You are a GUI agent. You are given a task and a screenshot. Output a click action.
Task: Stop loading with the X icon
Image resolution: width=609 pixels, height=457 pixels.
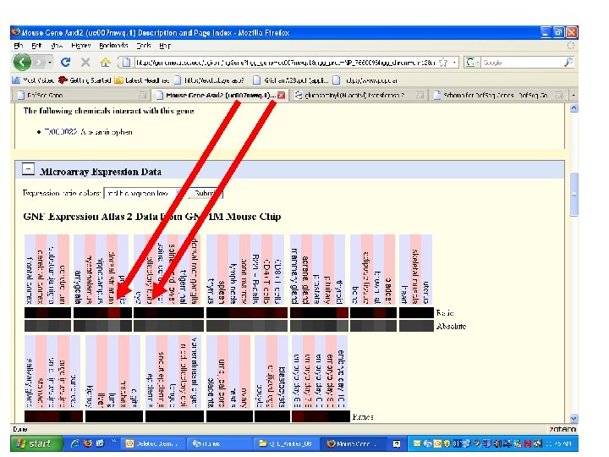click(x=85, y=62)
